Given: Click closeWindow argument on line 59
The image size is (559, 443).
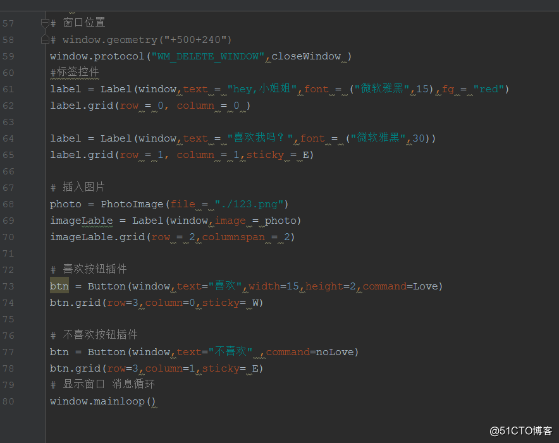Looking at the screenshot, I should [306, 56].
